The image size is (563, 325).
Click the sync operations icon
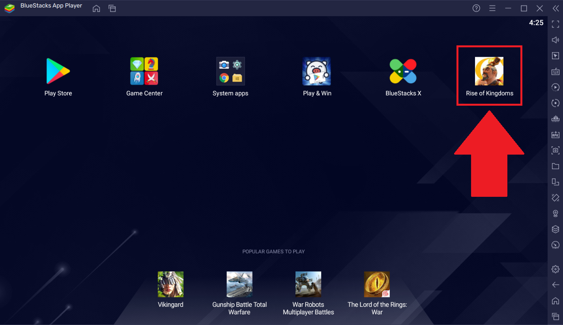click(x=556, y=103)
